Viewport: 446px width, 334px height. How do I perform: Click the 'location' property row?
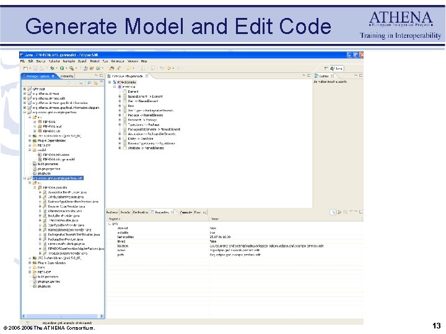tap(235, 246)
